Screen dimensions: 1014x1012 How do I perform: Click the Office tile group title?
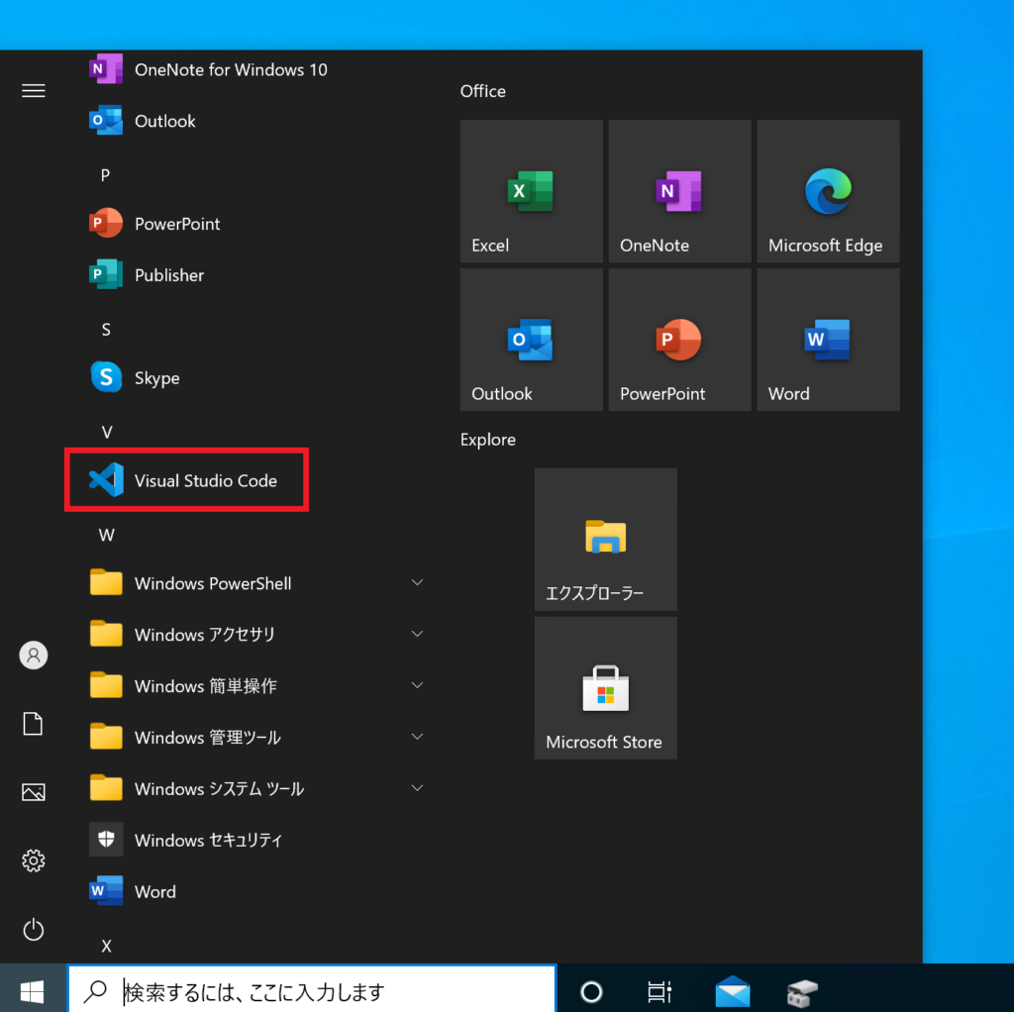click(x=483, y=91)
